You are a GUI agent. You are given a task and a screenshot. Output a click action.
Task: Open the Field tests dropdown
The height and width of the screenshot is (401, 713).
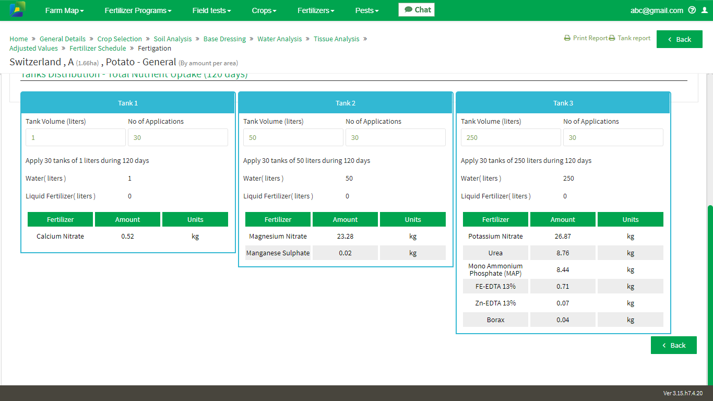pos(212,10)
